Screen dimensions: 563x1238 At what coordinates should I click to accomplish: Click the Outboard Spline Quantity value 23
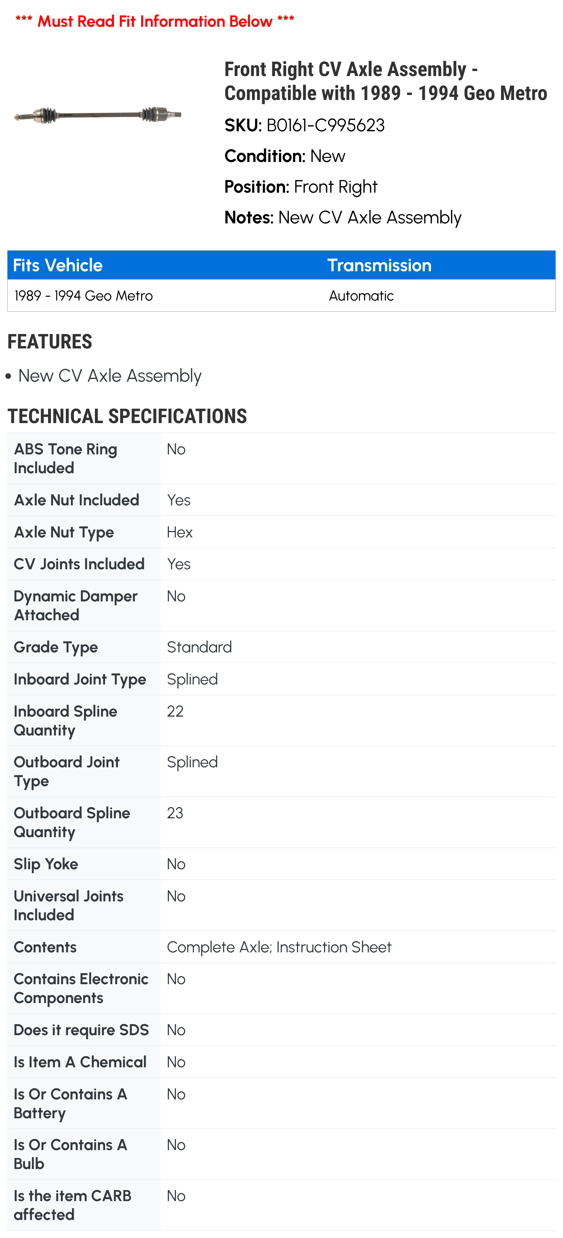point(175,813)
